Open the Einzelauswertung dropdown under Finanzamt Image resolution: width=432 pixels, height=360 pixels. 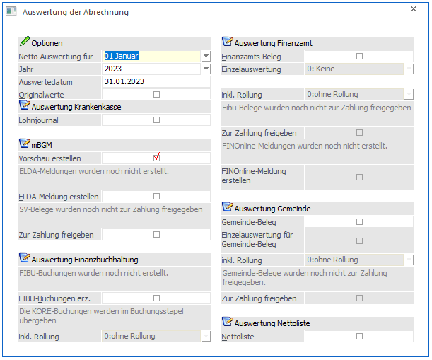click(x=408, y=69)
